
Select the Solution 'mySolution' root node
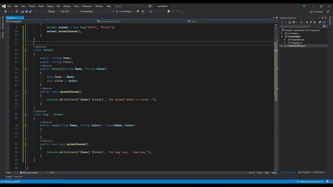(x=302, y=30)
